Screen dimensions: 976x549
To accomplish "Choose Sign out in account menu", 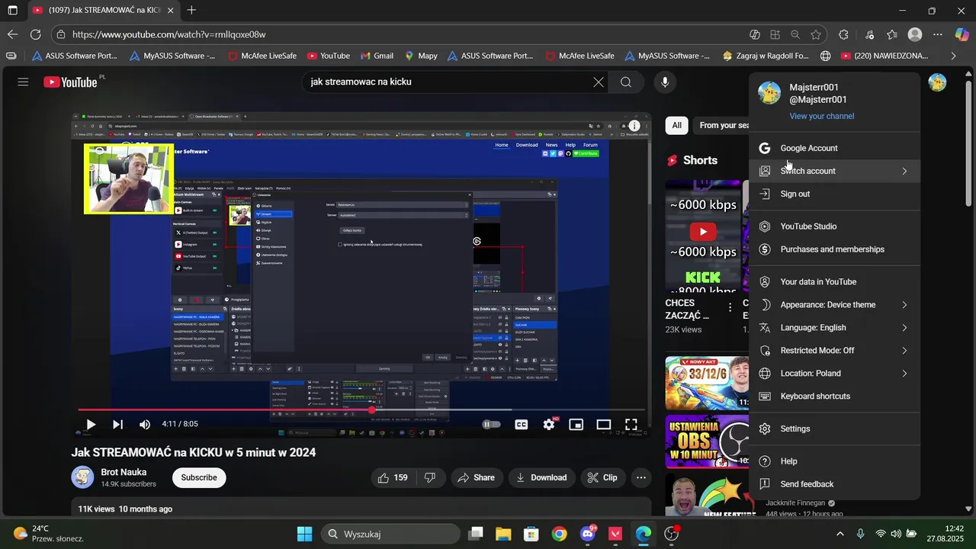I will tap(834, 194).
